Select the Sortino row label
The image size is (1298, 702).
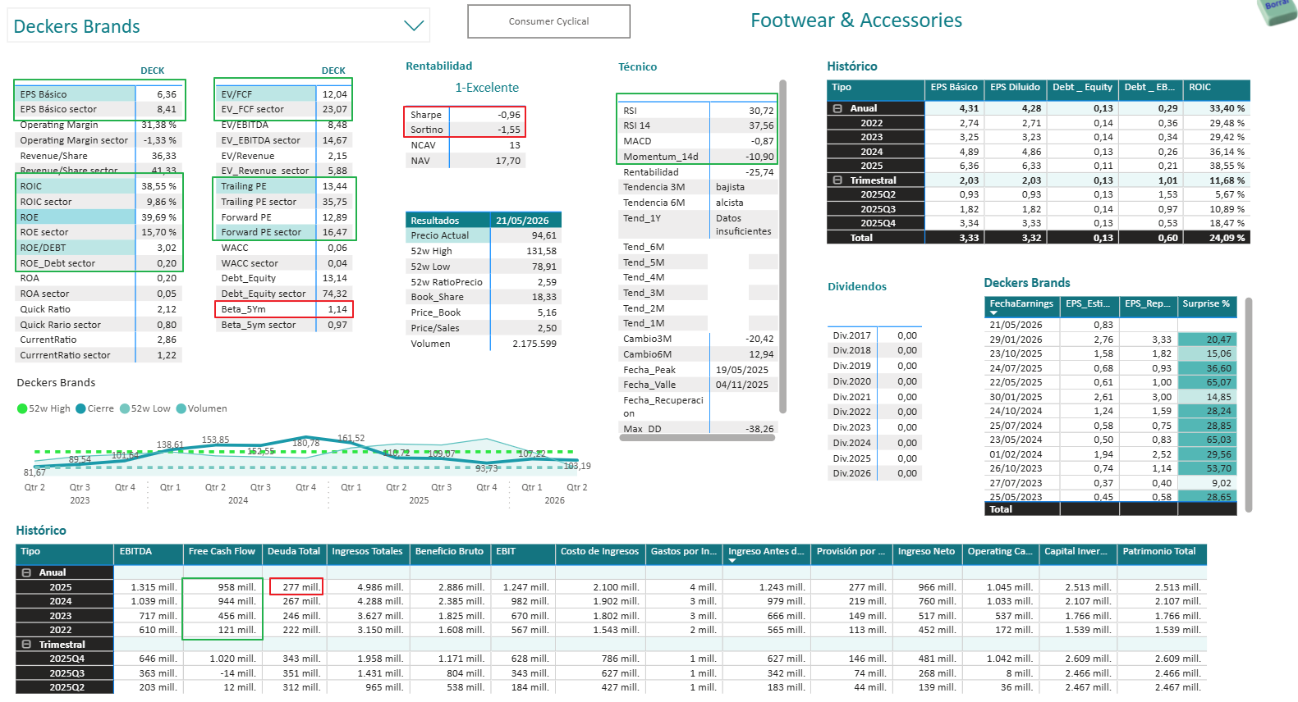[x=427, y=130]
